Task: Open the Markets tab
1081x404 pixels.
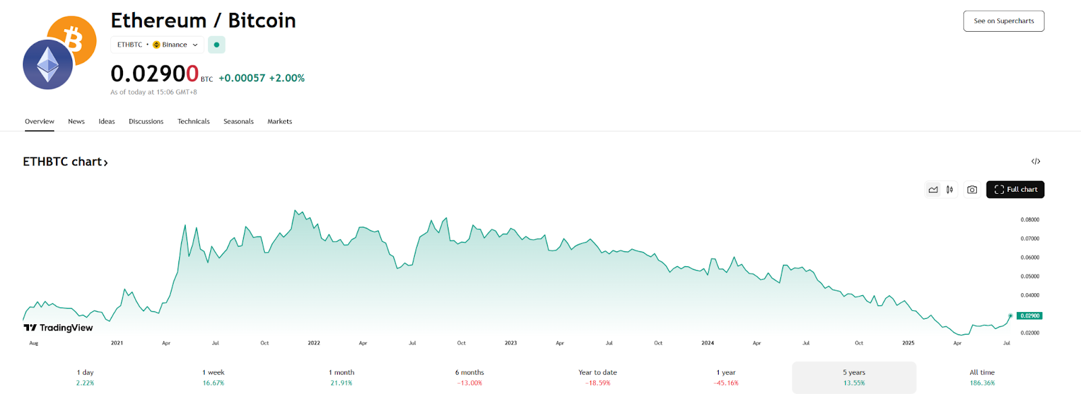Action: tap(280, 122)
